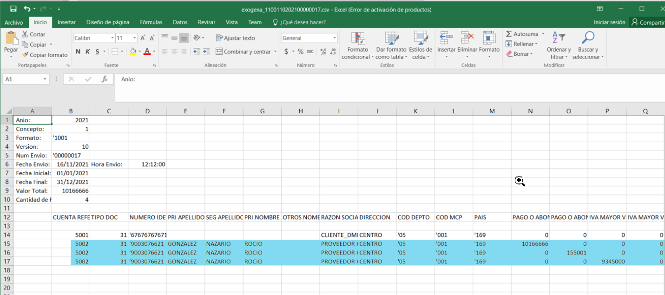Open fill color dropdown arrow
665x295 pixels.
140,52
